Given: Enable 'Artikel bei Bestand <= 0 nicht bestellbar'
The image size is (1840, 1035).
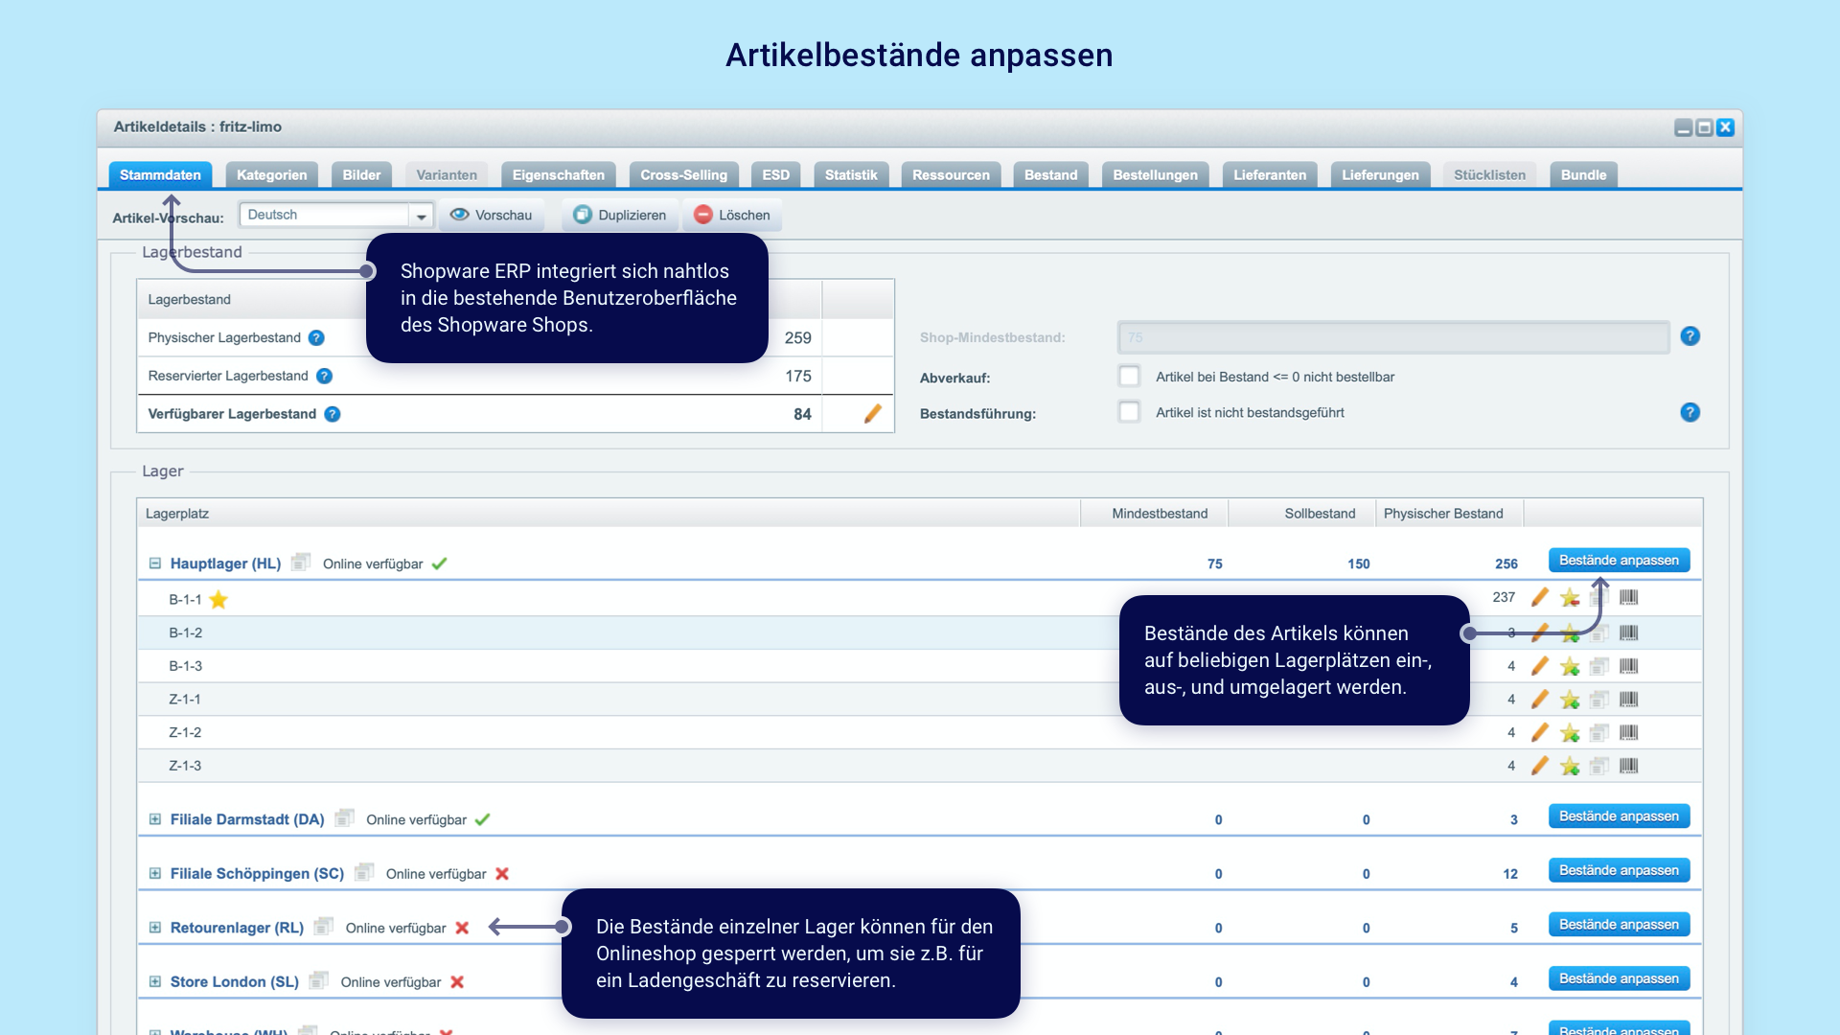Looking at the screenshot, I should (1130, 376).
